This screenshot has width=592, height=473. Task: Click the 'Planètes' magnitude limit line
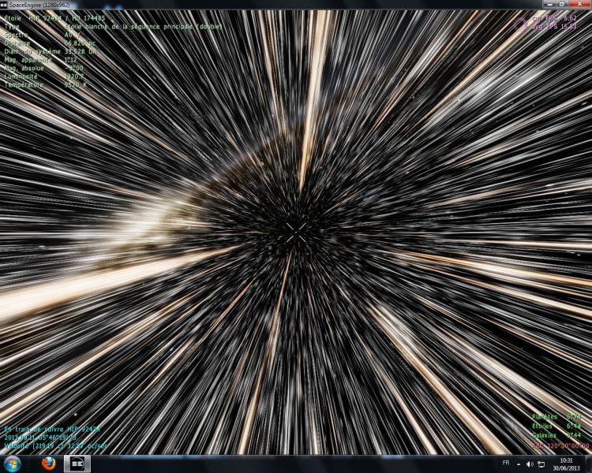pyautogui.click(x=556, y=417)
